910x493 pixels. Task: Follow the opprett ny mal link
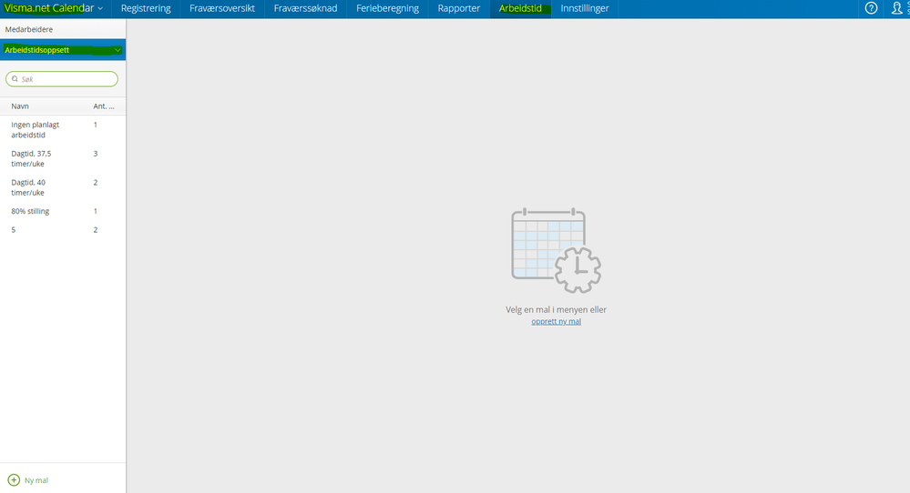[x=556, y=321]
